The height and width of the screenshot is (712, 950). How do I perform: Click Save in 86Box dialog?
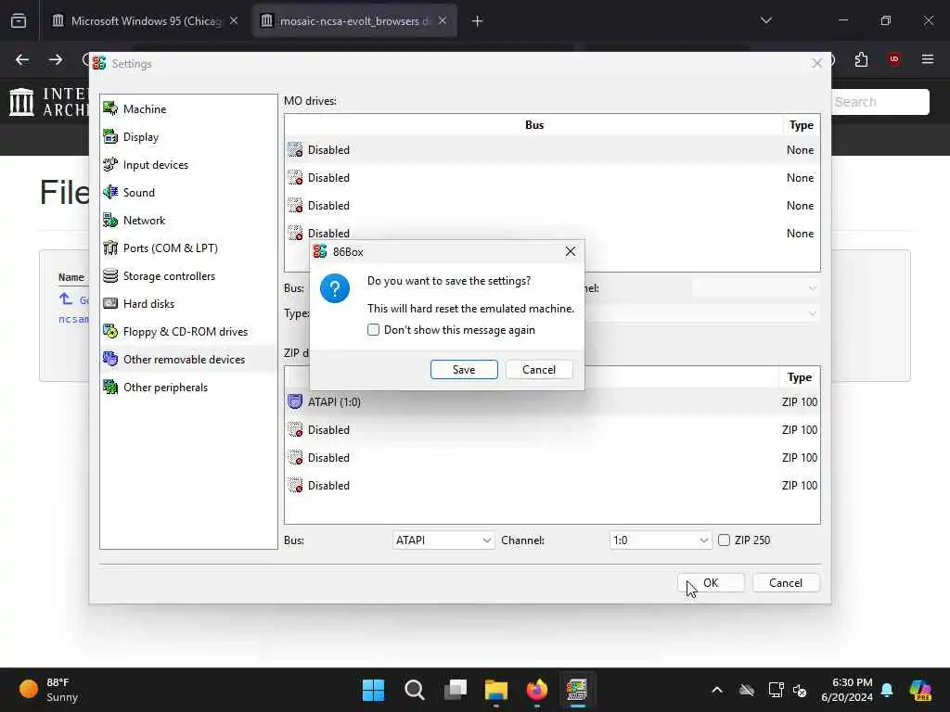pos(464,369)
